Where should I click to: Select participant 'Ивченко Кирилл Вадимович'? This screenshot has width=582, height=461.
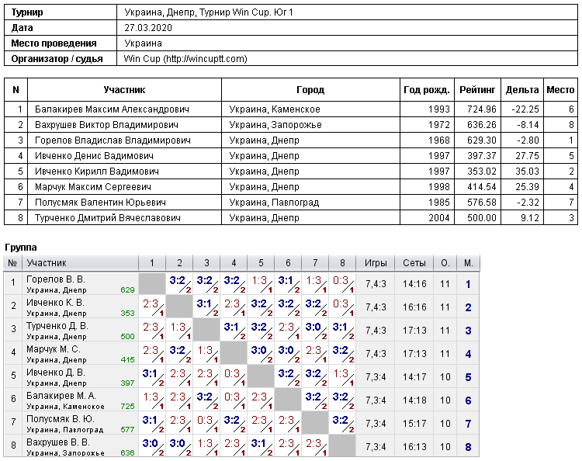(96, 172)
